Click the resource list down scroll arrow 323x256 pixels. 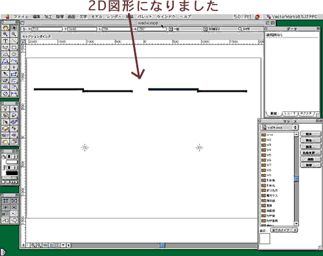297,224
